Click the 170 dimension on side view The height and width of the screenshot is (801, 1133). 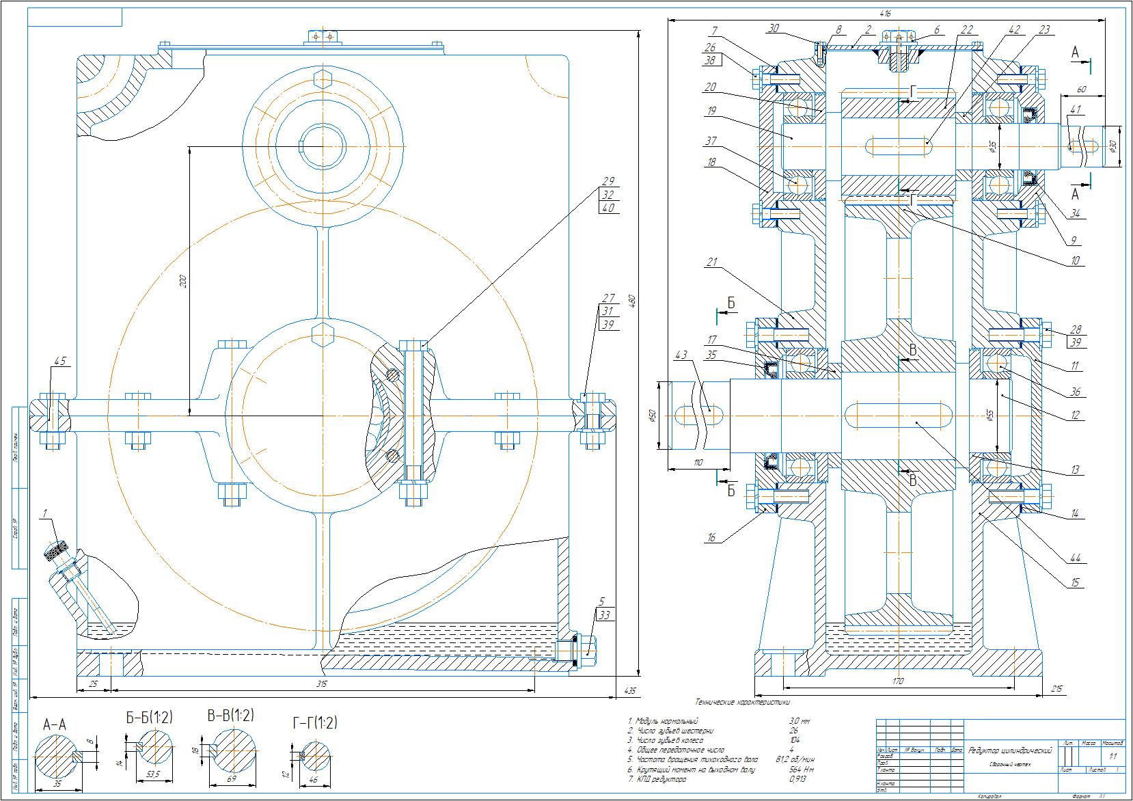click(897, 681)
